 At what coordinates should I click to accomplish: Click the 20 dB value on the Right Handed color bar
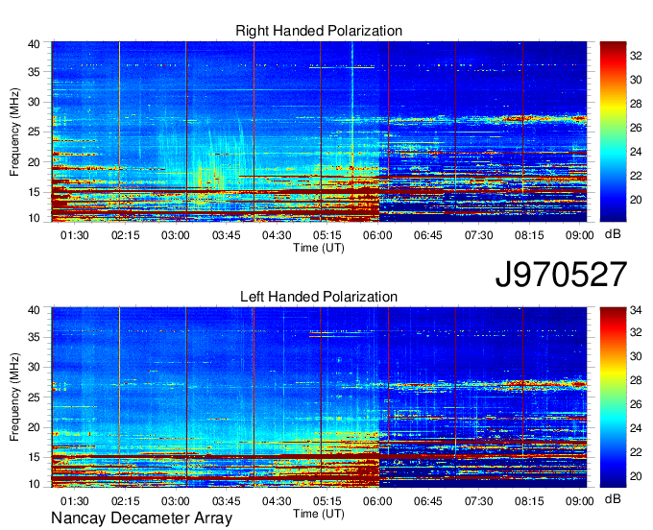(x=636, y=200)
